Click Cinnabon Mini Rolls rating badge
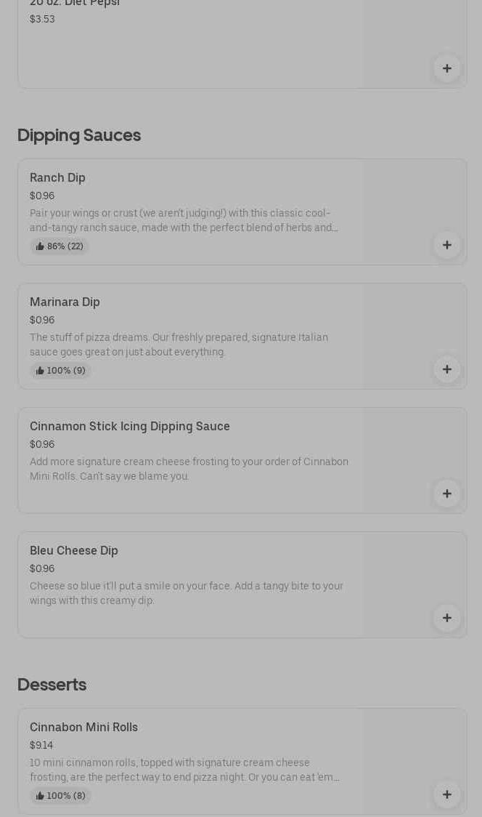Image resolution: width=482 pixels, height=817 pixels. (x=60, y=796)
